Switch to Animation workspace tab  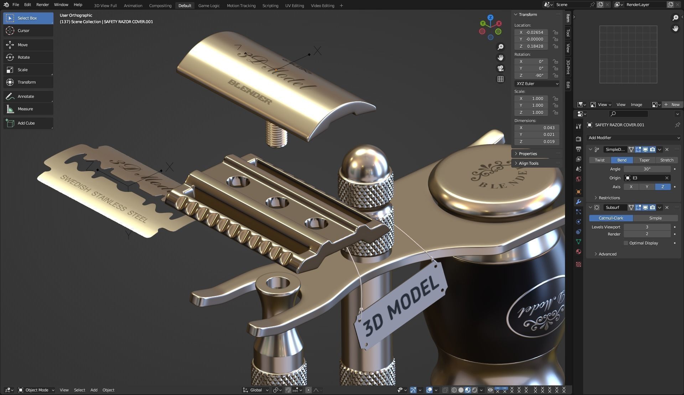(x=133, y=6)
